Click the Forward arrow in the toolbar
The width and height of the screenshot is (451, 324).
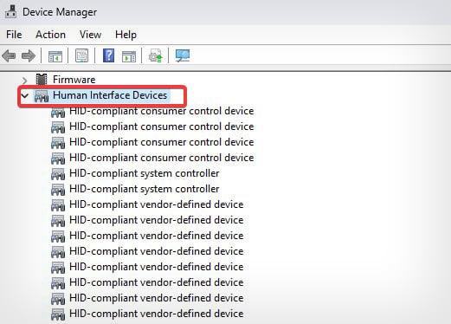pyautogui.click(x=29, y=55)
